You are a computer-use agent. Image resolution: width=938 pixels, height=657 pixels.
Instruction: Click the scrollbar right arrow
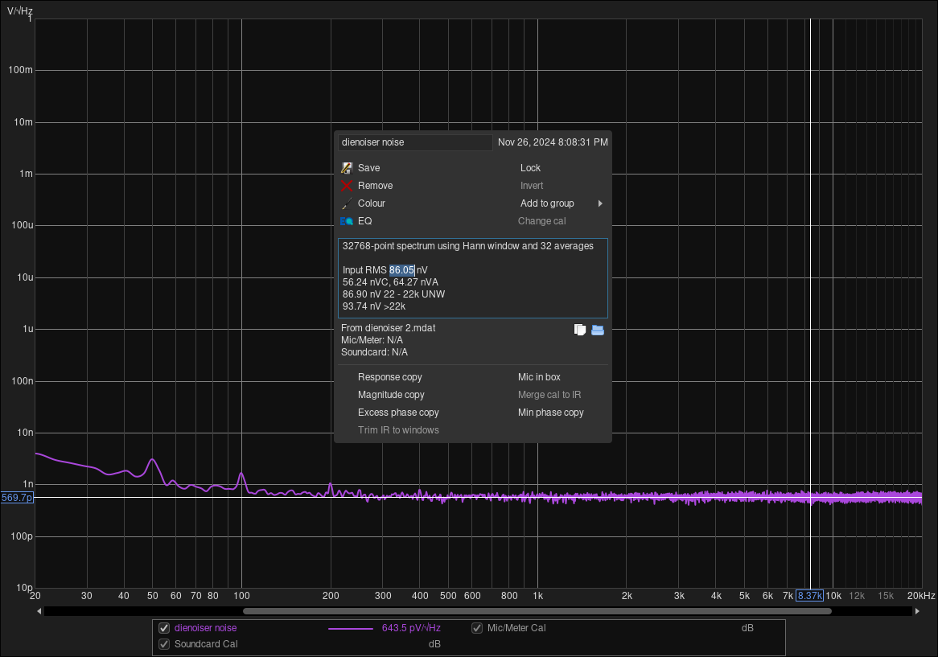click(917, 611)
